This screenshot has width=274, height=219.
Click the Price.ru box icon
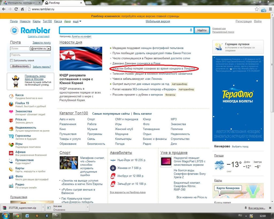pos(11,121)
